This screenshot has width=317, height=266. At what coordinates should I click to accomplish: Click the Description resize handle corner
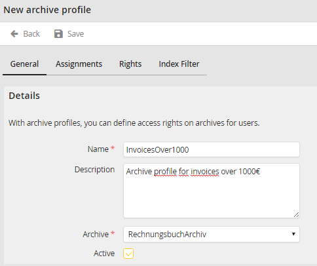[x=296, y=215]
